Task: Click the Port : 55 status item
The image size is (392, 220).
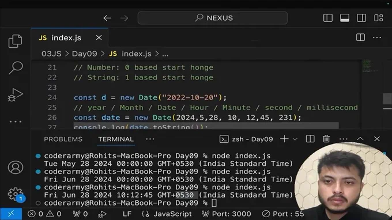Action: click(x=283, y=214)
